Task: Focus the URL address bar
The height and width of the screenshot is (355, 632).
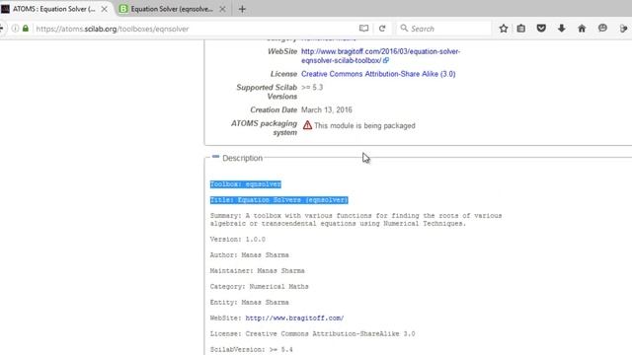Action: click(x=194, y=29)
